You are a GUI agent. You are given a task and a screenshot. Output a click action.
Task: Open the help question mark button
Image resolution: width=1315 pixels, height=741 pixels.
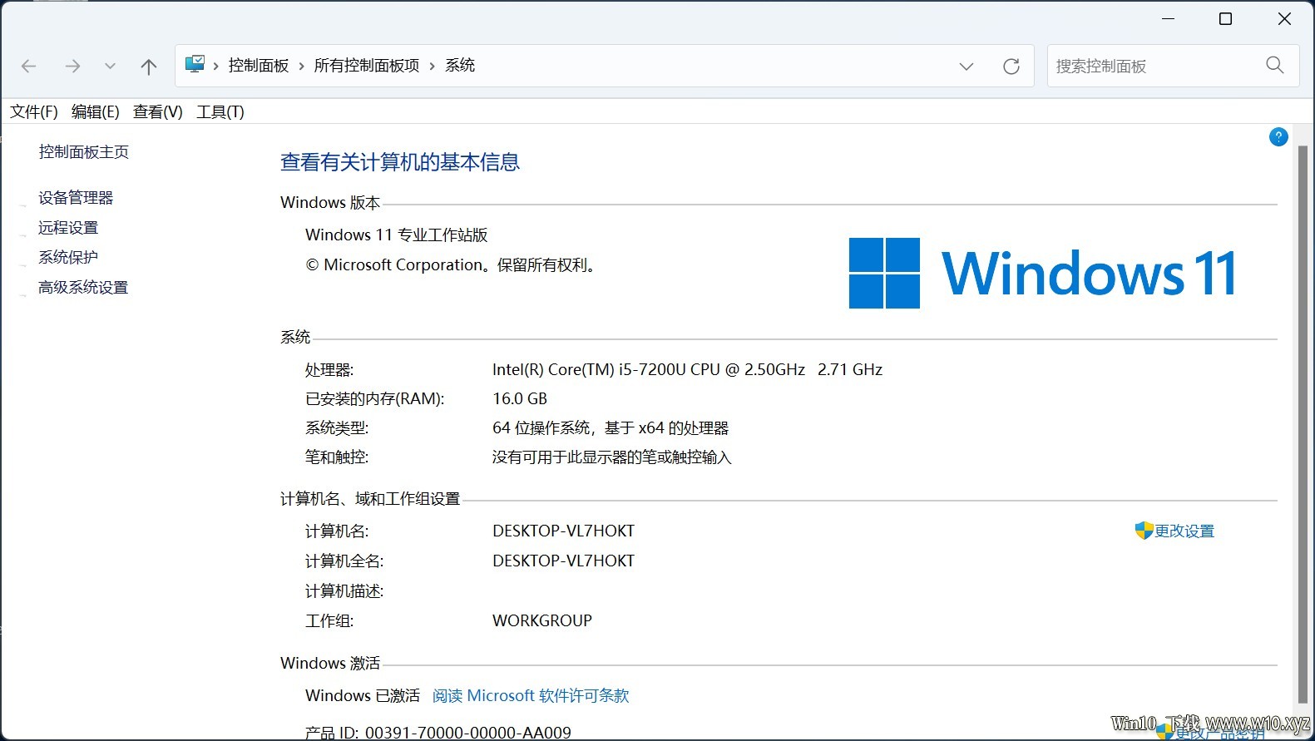[x=1278, y=137]
